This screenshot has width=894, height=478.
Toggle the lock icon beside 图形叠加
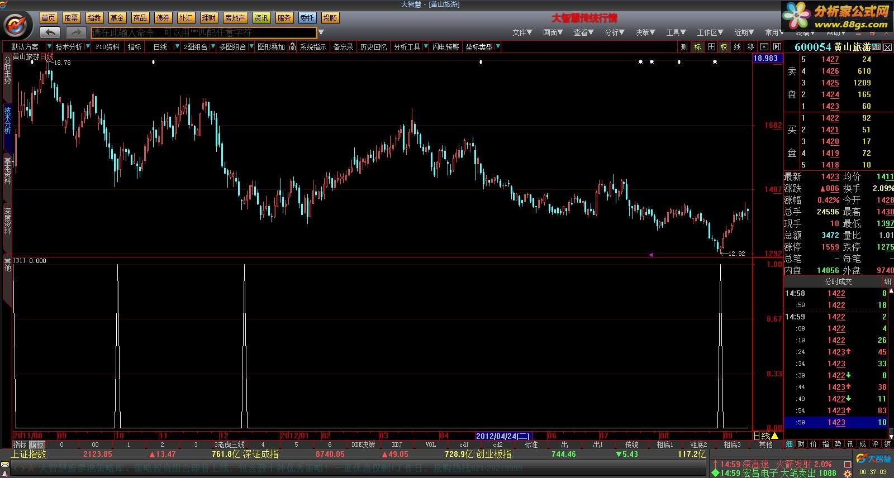[x=292, y=47]
